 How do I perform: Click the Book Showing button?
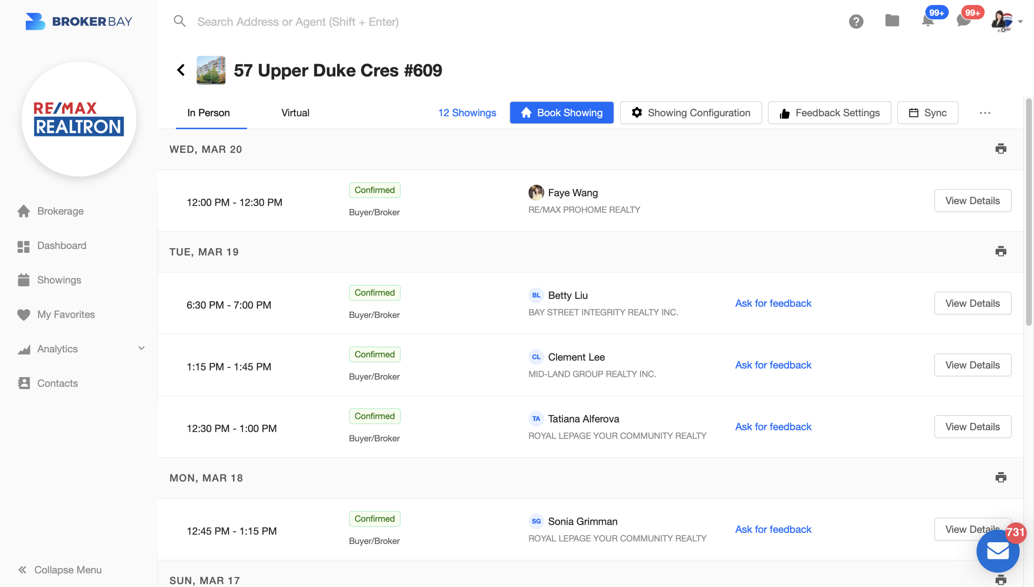click(561, 113)
